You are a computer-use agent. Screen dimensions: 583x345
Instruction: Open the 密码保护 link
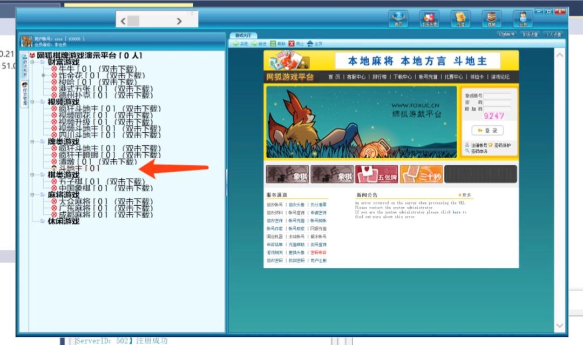tap(503, 145)
